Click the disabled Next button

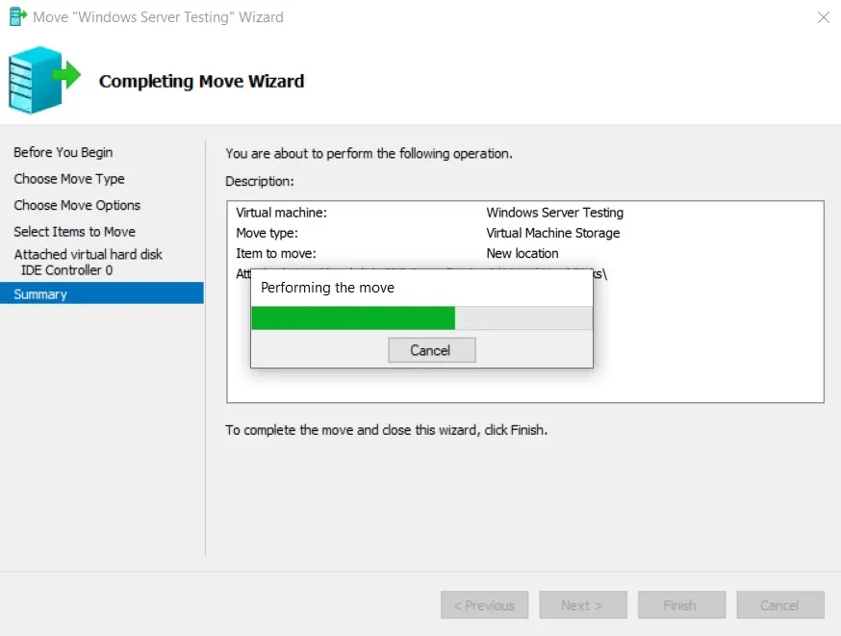[582, 605]
